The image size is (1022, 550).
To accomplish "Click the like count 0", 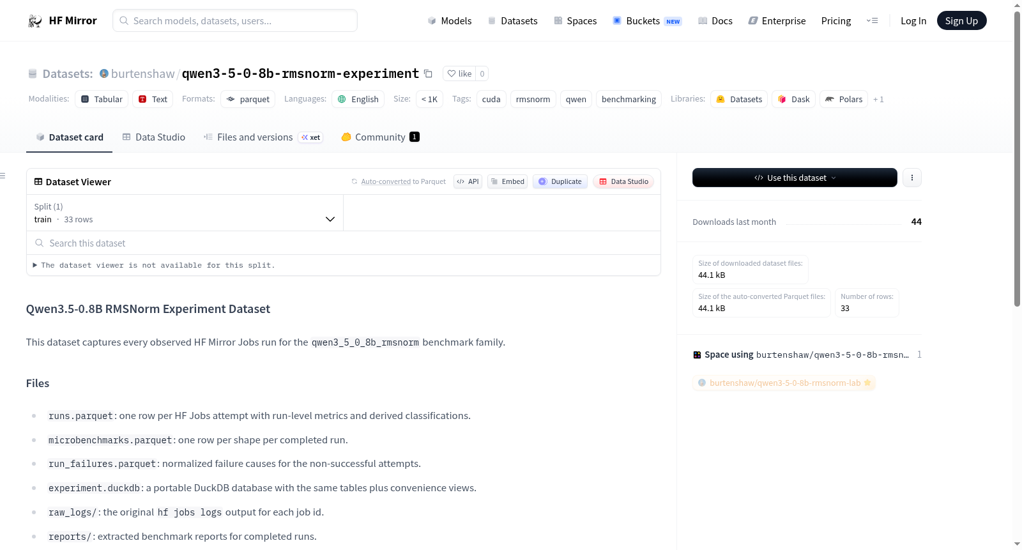I will pyautogui.click(x=482, y=74).
